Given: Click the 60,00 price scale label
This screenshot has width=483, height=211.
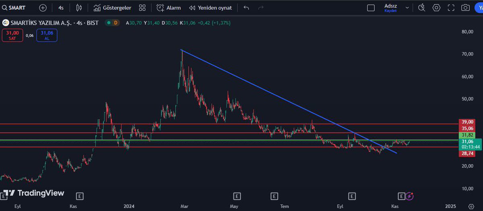Looking at the screenshot, I should pyautogui.click(x=467, y=76).
